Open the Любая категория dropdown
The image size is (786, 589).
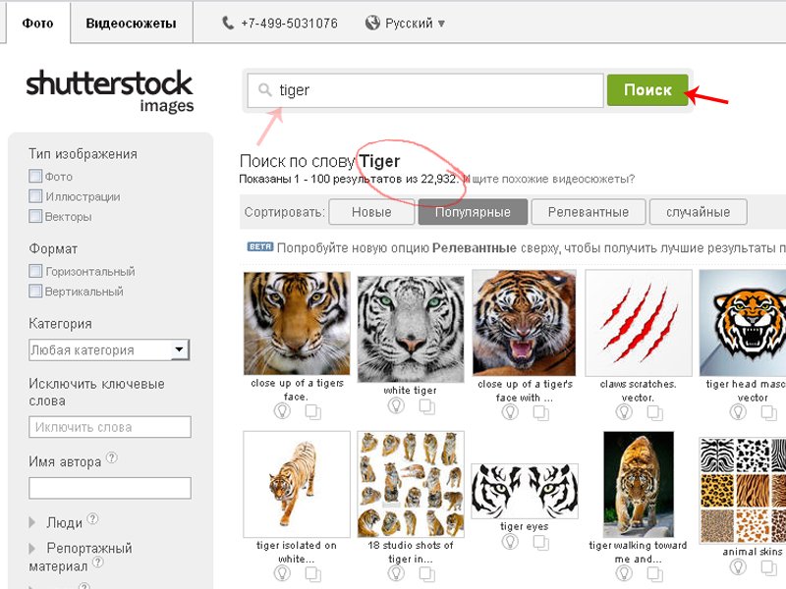[x=109, y=349]
